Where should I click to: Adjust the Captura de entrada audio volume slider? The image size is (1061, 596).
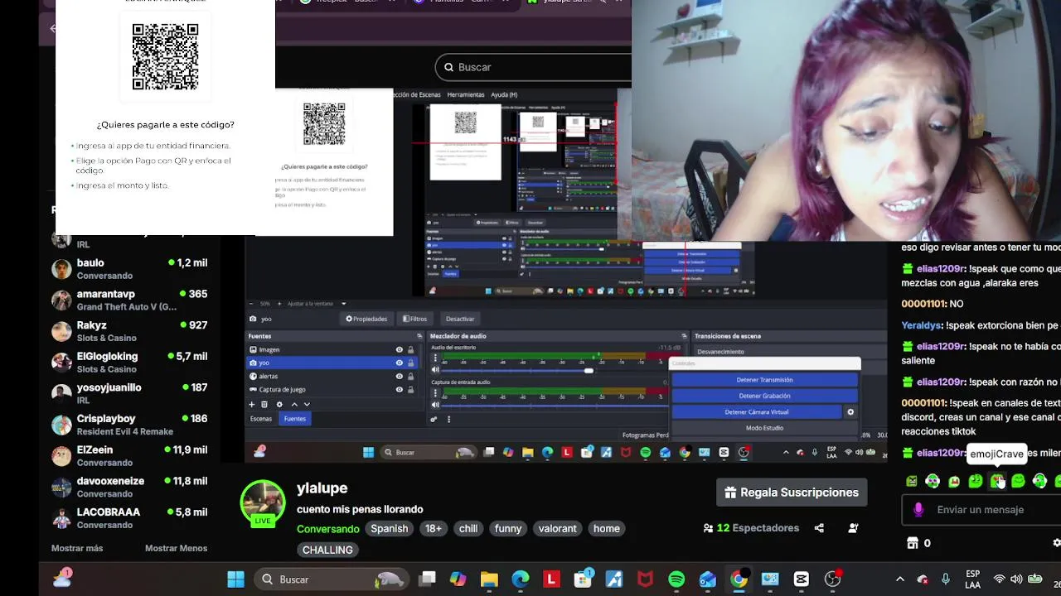(553, 405)
